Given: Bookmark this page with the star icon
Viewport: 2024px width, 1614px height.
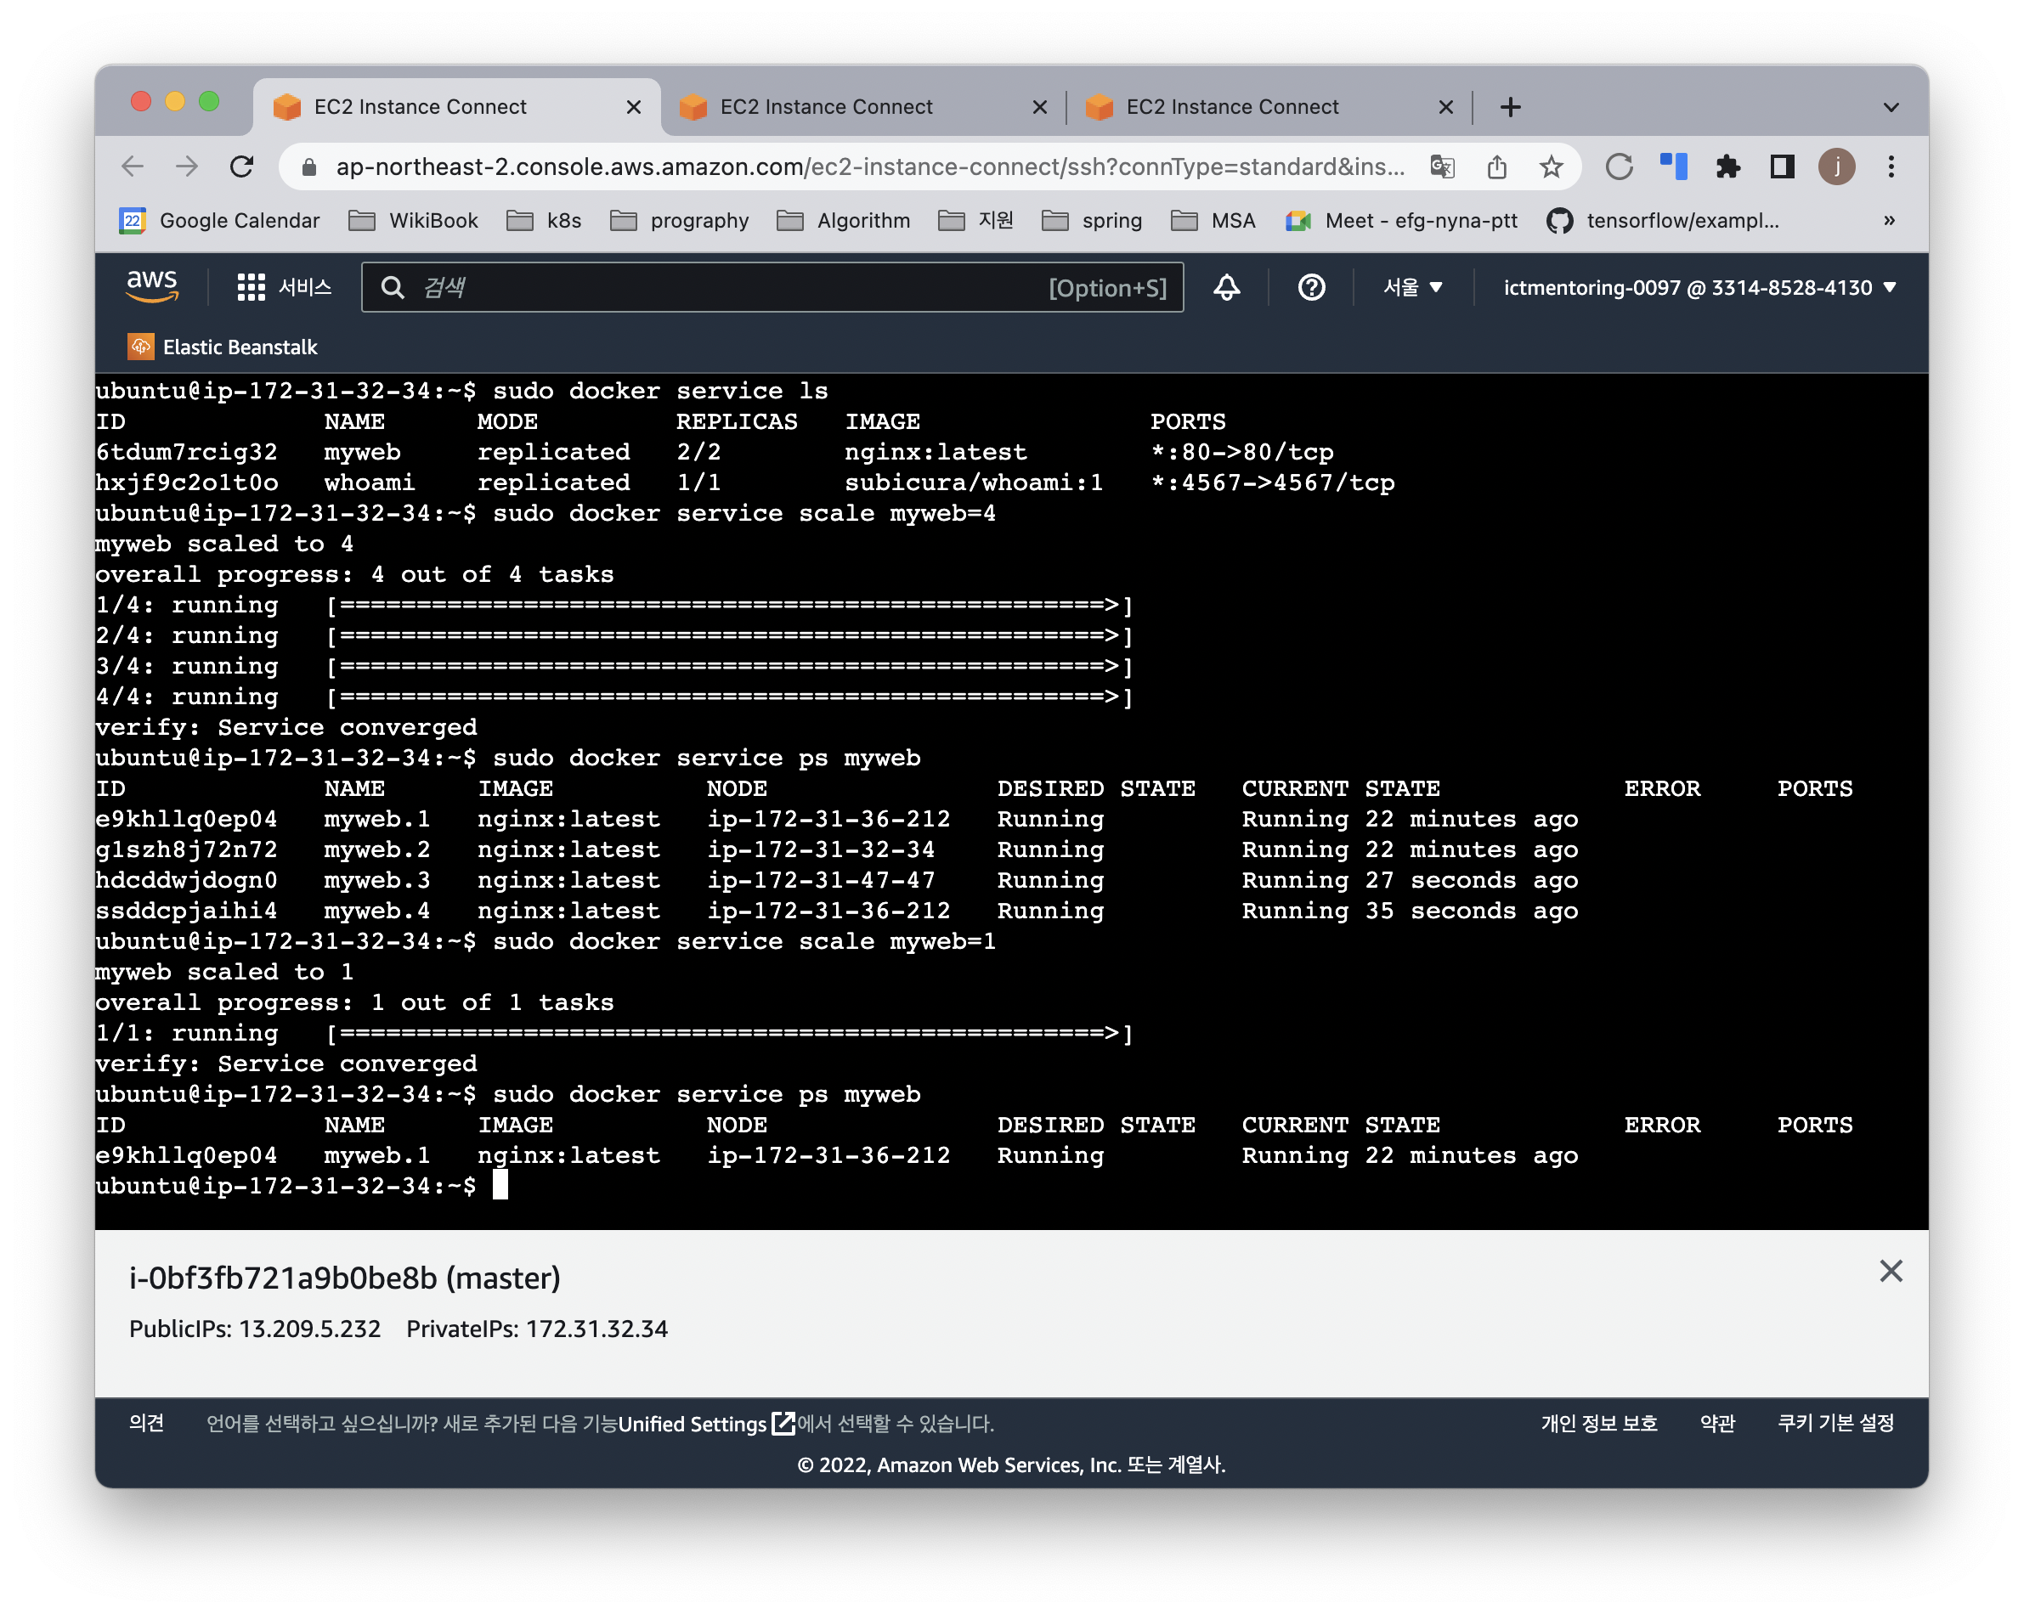Looking at the screenshot, I should click(x=1551, y=167).
